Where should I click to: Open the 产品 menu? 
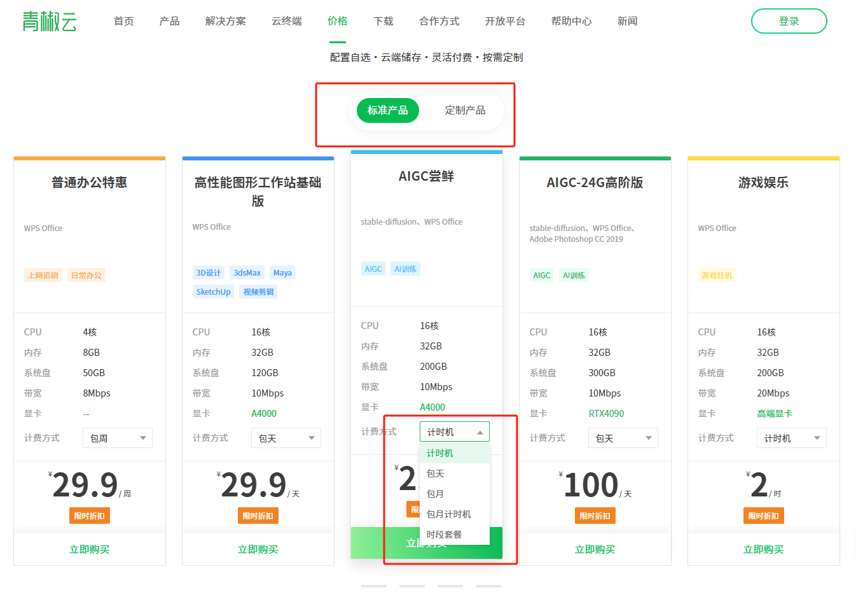point(170,21)
